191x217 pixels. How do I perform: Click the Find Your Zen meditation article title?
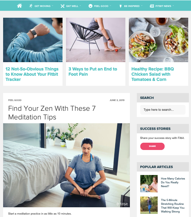(x=52, y=112)
